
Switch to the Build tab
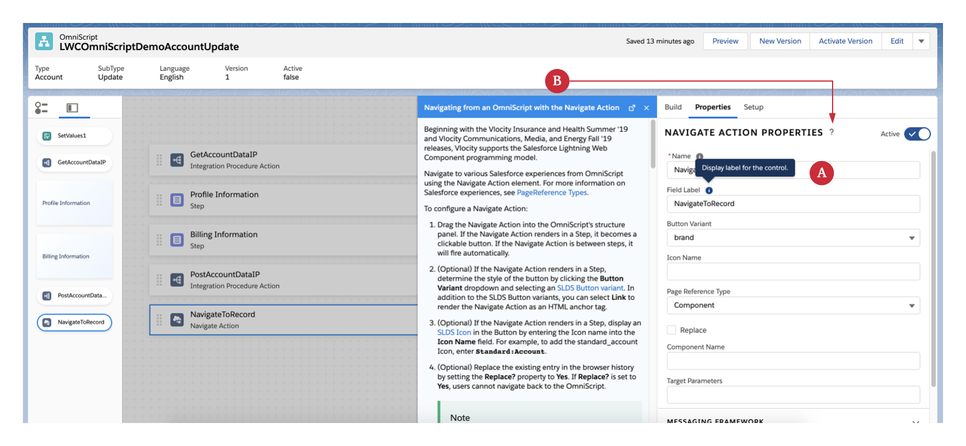tap(673, 107)
